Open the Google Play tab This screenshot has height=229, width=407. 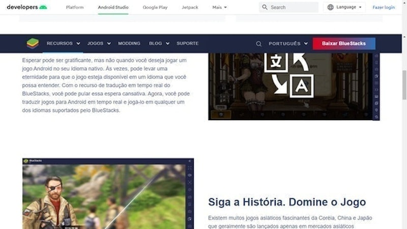(155, 7)
